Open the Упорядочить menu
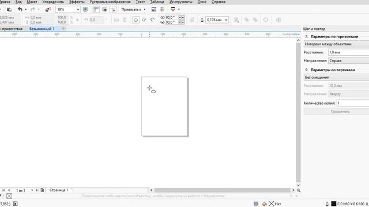The height and width of the screenshot is (207, 369). pyautogui.click(x=53, y=2)
